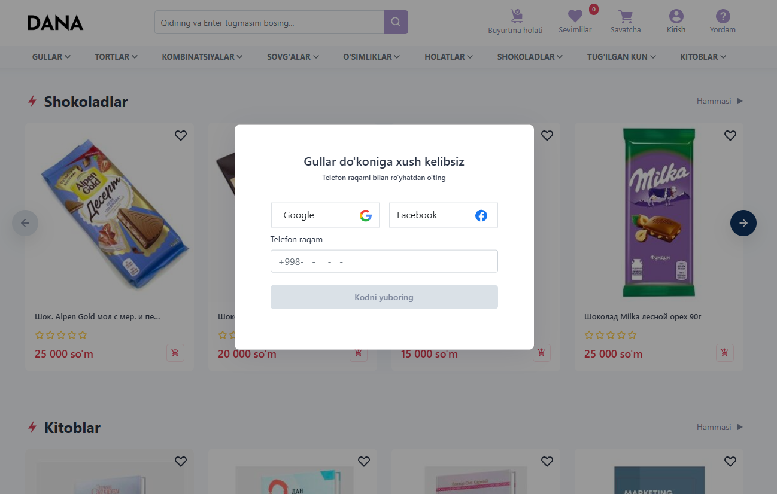This screenshot has height=494, width=777.
Task: Add Alpen Gold chocolate to cart
Action: tap(175, 353)
